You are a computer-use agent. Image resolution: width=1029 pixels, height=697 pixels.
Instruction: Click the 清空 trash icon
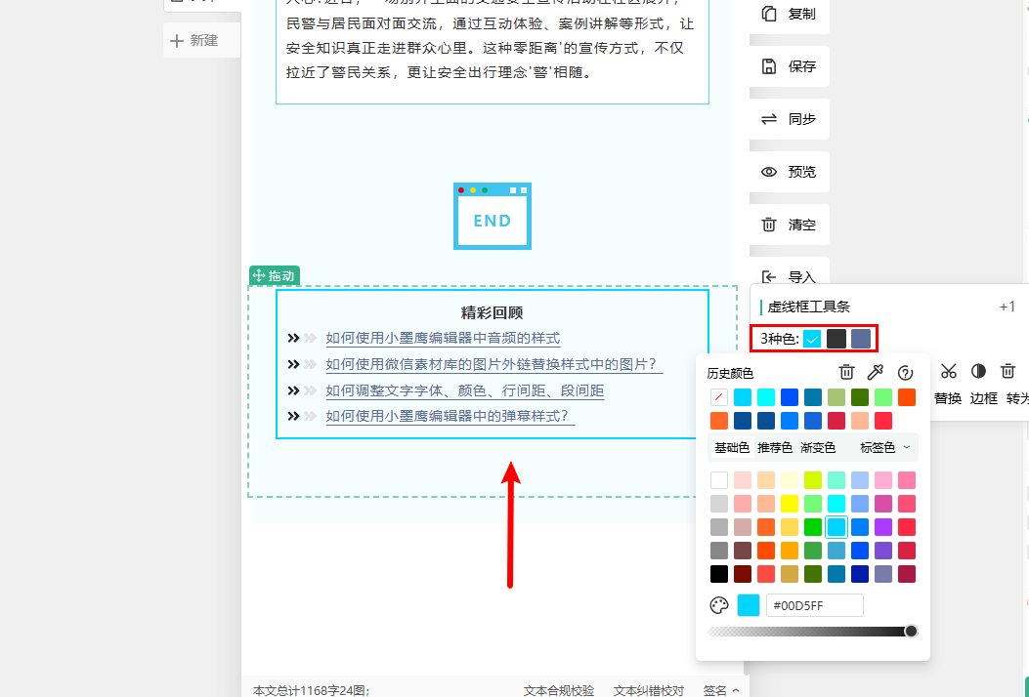(x=769, y=225)
